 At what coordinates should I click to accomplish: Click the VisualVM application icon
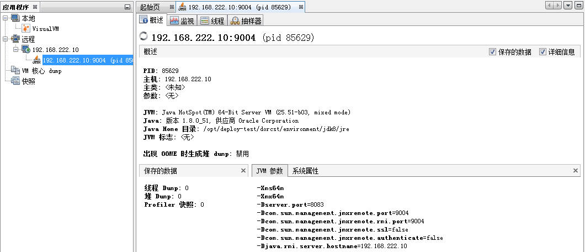(x=26, y=28)
